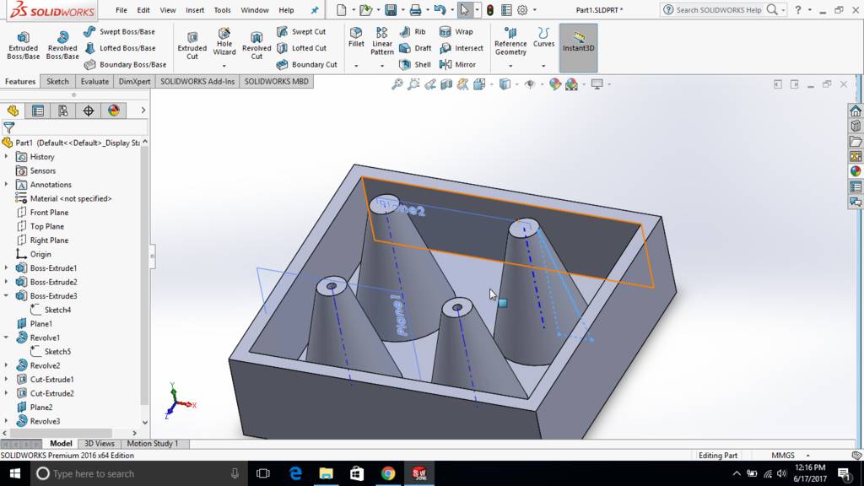This screenshot has width=864, height=486.
Task: Select the Fillet tool
Action: (356, 37)
